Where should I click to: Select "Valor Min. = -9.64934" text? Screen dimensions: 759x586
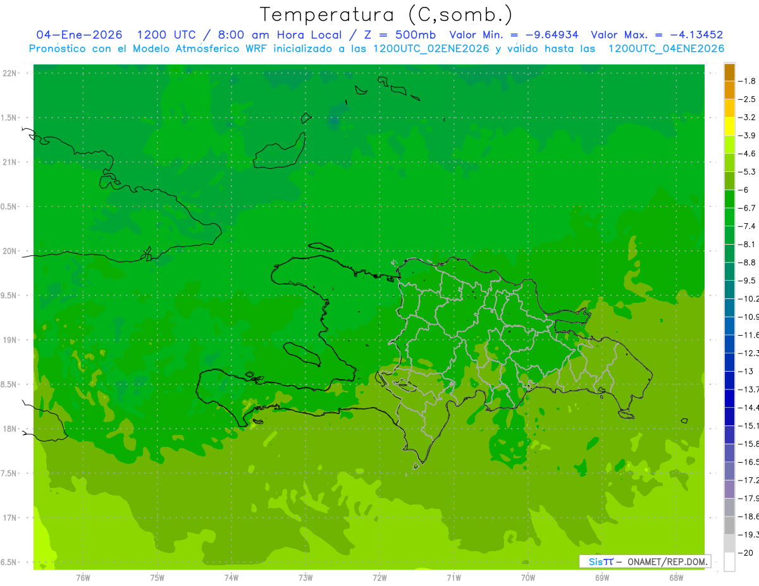tap(514, 35)
